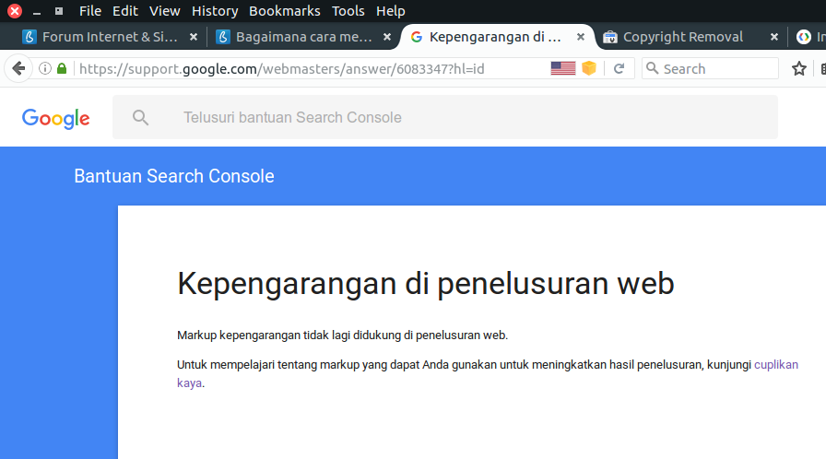Image resolution: width=826 pixels, height=459 pixels.
Task: Open the History menu
Action: [215, 11]
